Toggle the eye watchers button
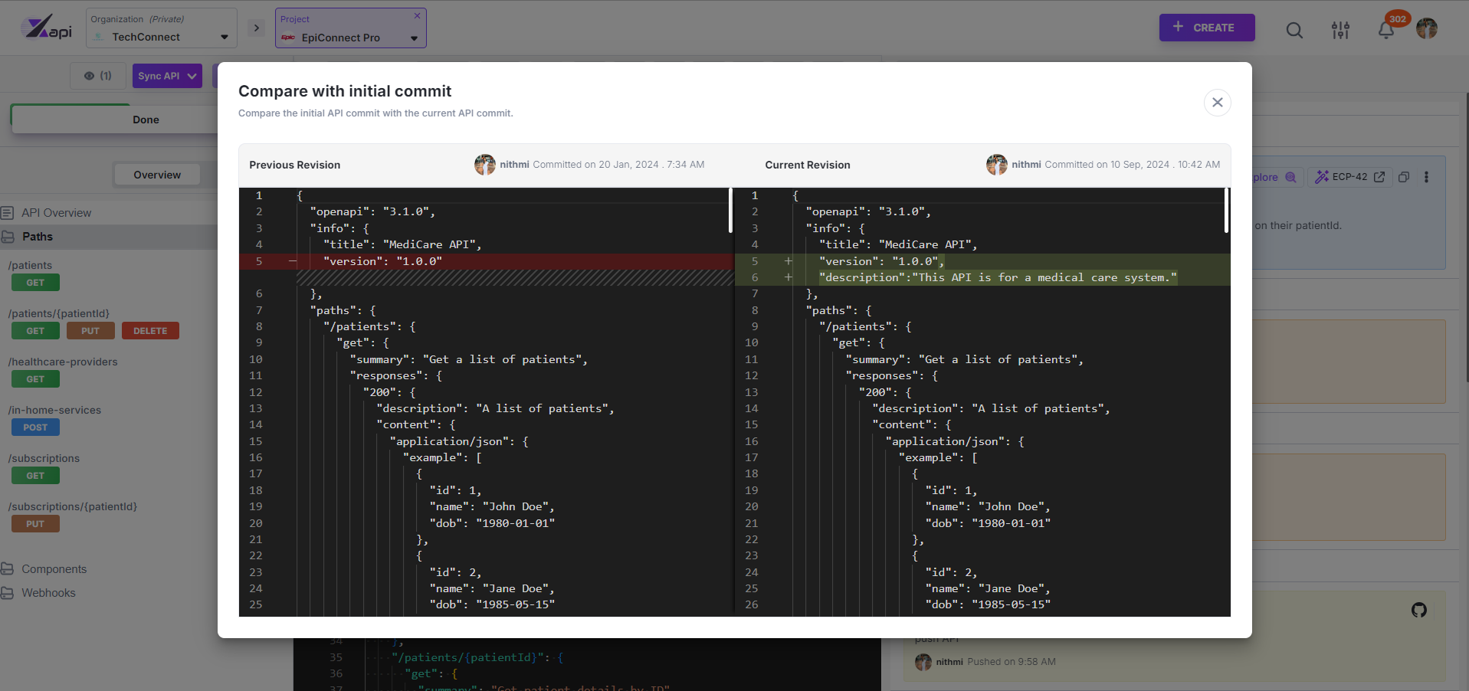This screenshot has width=1469, height=691. click(98, 76)
